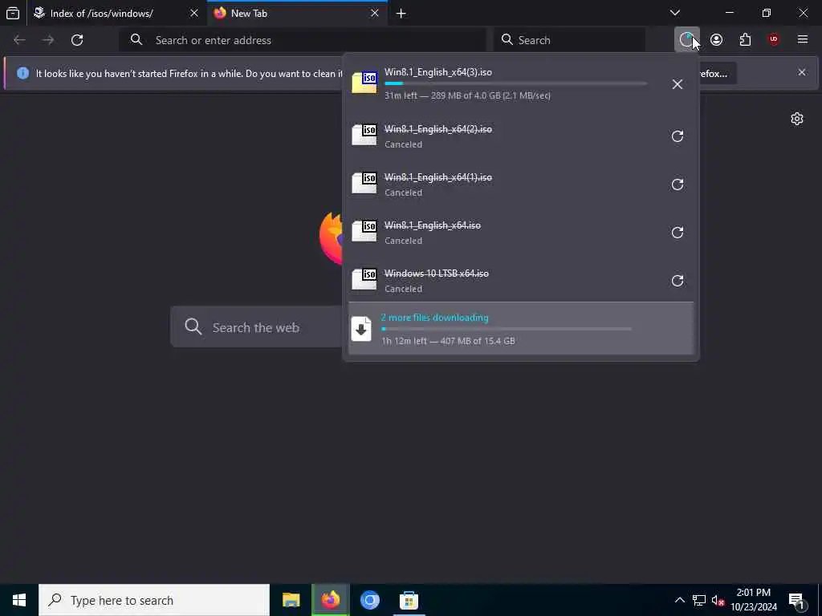Open the Action Center notifications icon
The height and width of the screenshot is (616, 822).
[x=797, y=600]
